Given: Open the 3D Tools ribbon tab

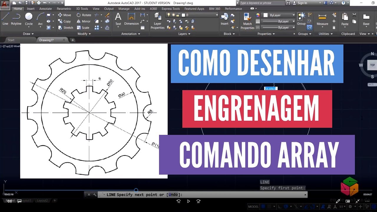Looking at the screenshot, I should coord(82,9).
